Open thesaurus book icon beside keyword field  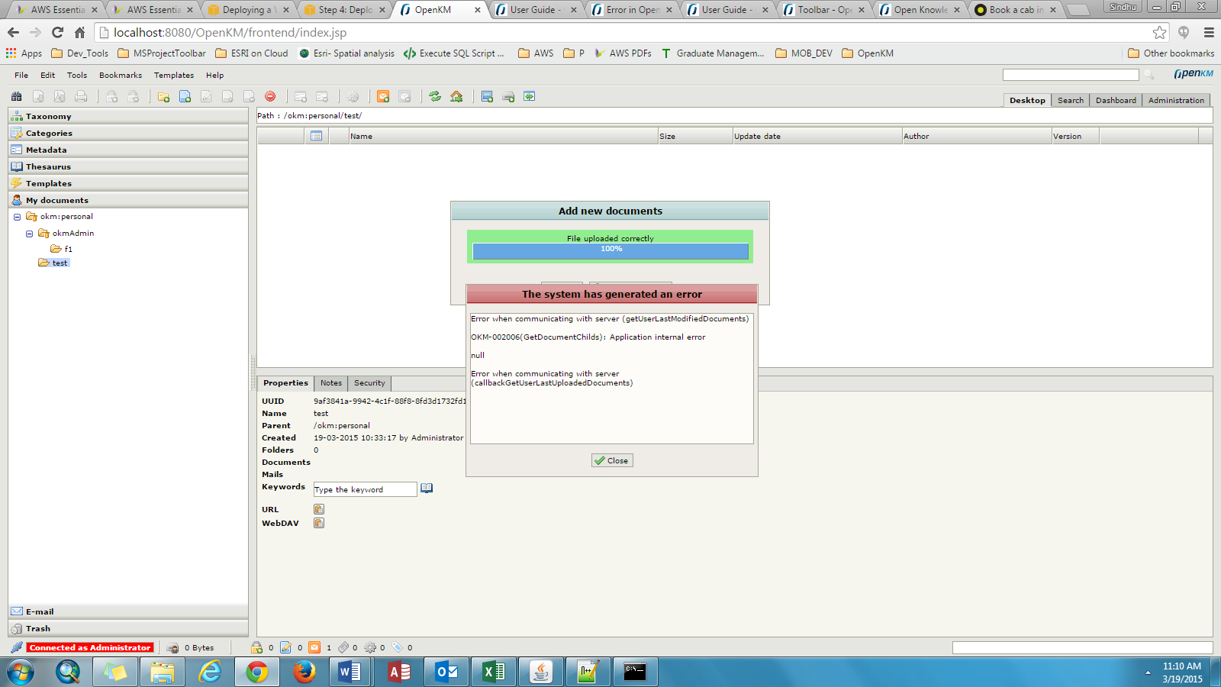[x=427, y=489]
